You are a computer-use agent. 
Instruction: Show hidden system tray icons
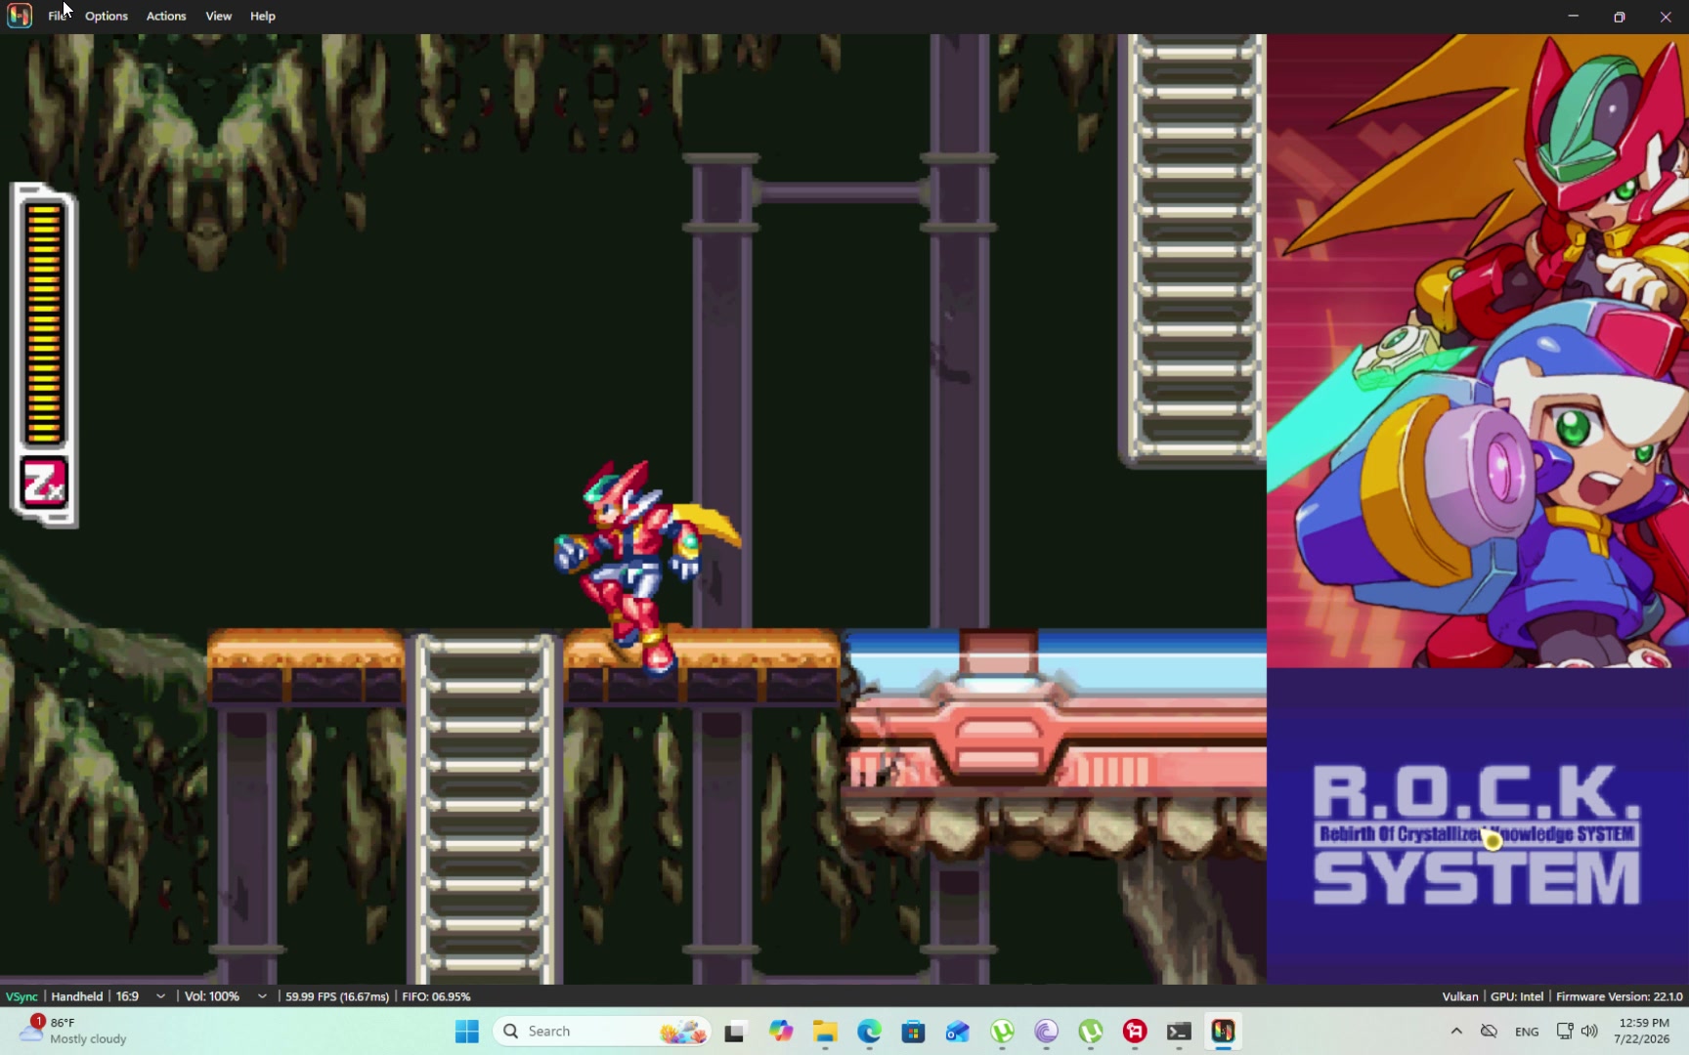1456,1032
